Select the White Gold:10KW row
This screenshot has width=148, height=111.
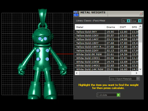click(x=107, y=62)
